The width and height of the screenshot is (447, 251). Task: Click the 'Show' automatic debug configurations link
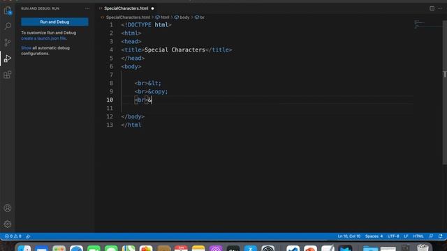coord(27,48)
